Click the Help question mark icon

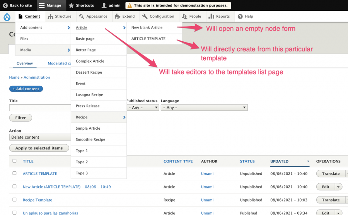[240, 16]
